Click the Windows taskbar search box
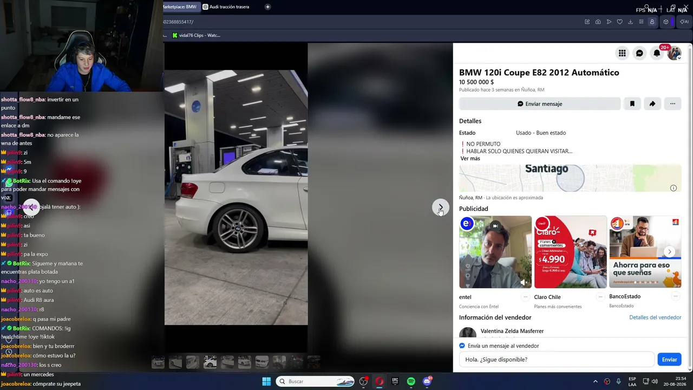This screenshot has width=693, height=390. [315, 381]
